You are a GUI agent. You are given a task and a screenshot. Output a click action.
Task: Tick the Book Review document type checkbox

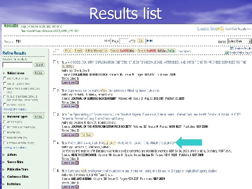(x=5, y=138)
